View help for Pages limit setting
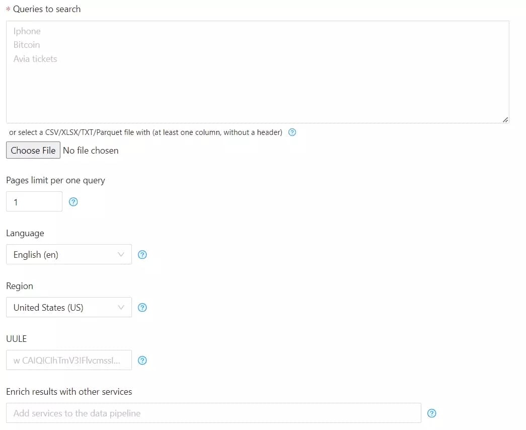This screenshot has width=526, height=430. coord(73,201)
